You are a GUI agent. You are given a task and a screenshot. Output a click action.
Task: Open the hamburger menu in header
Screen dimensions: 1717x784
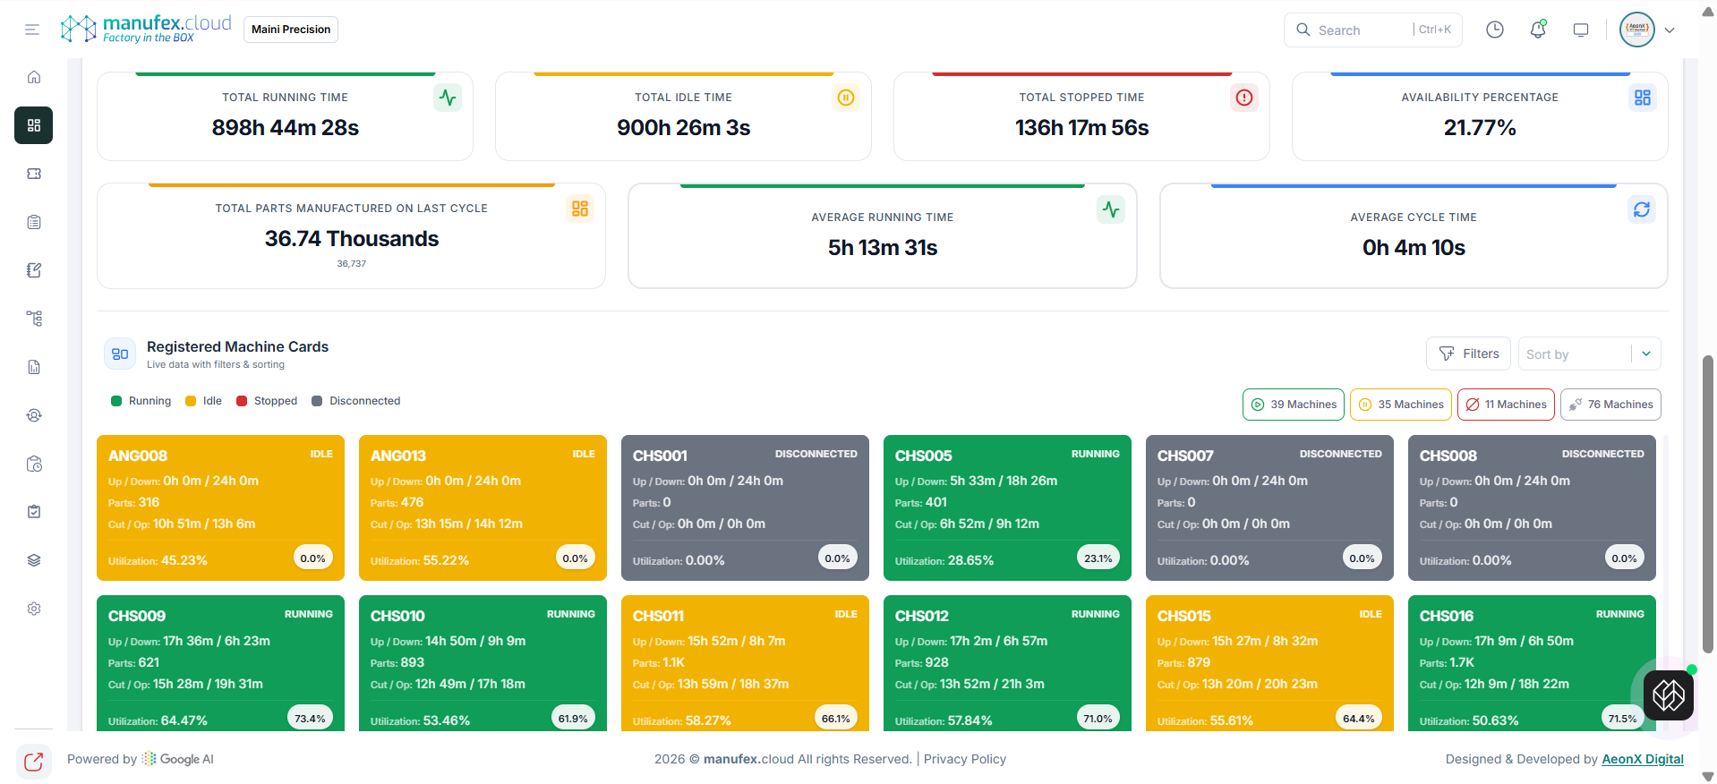click(32, 30)
